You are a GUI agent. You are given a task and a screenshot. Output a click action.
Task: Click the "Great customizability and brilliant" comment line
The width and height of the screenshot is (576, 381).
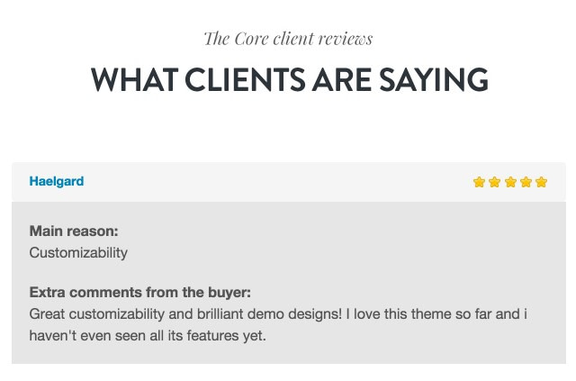[278, 314]
